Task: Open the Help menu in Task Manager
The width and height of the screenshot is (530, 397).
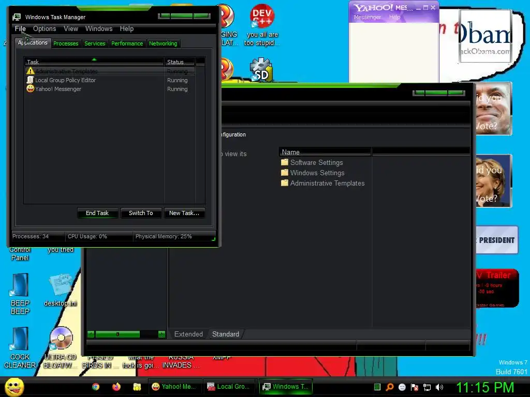Action: point(126,29)
